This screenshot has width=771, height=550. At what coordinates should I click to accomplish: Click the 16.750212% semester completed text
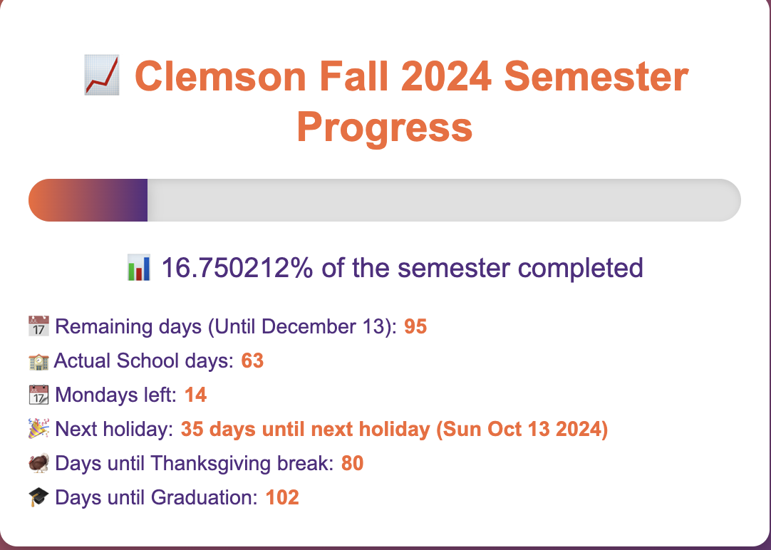[402, 269]
